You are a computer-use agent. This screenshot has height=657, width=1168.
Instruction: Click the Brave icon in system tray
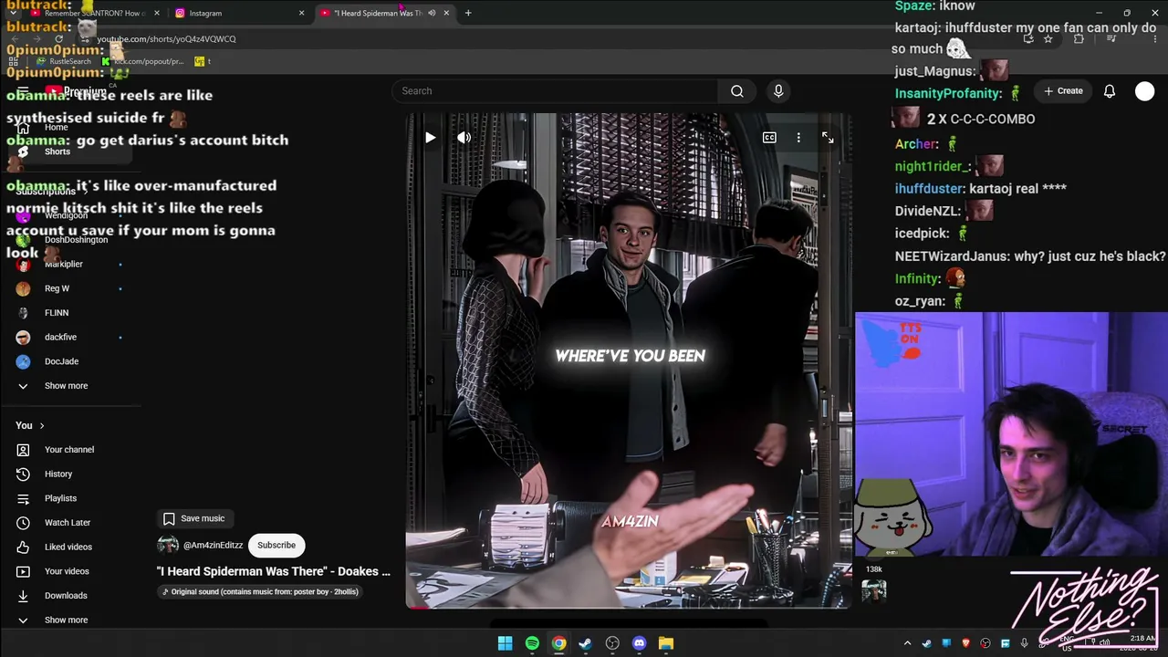click(x=965, y=643)
